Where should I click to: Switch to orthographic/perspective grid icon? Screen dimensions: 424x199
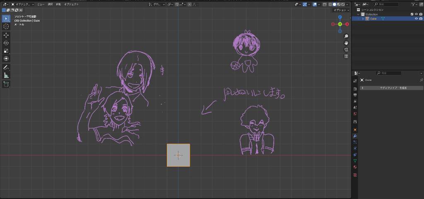tap(346, 56)
